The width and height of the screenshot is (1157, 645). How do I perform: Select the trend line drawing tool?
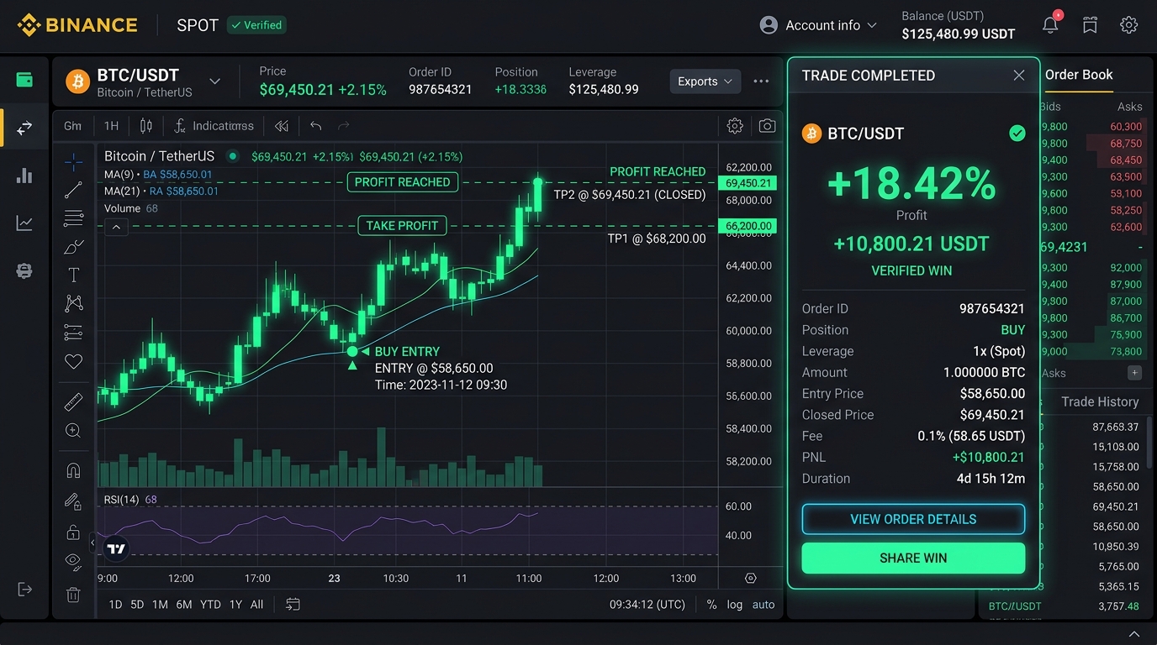click(x=73, y=190)
